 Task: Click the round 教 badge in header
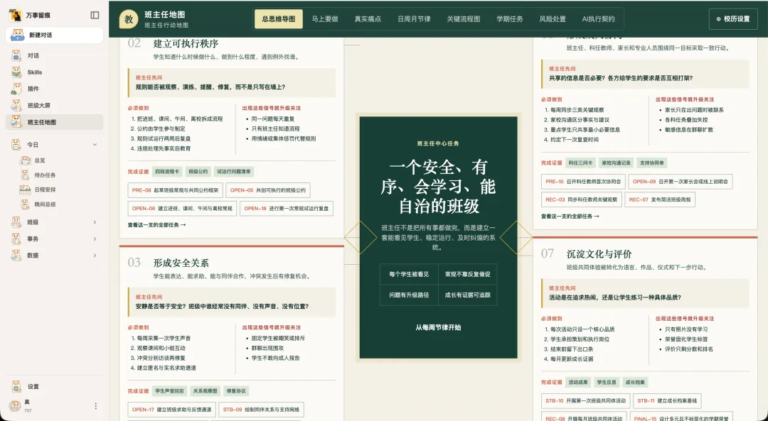[129, 19]
